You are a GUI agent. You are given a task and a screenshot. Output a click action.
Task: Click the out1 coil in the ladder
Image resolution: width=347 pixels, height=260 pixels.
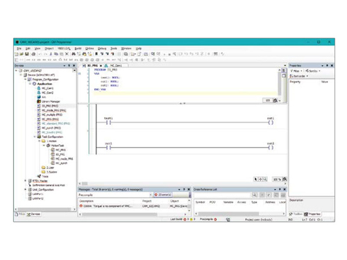(271, 123)
